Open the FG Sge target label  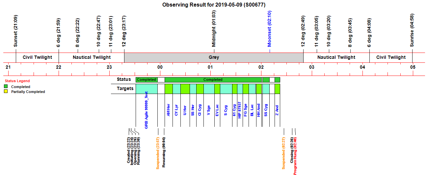click(x=245, y=110)
